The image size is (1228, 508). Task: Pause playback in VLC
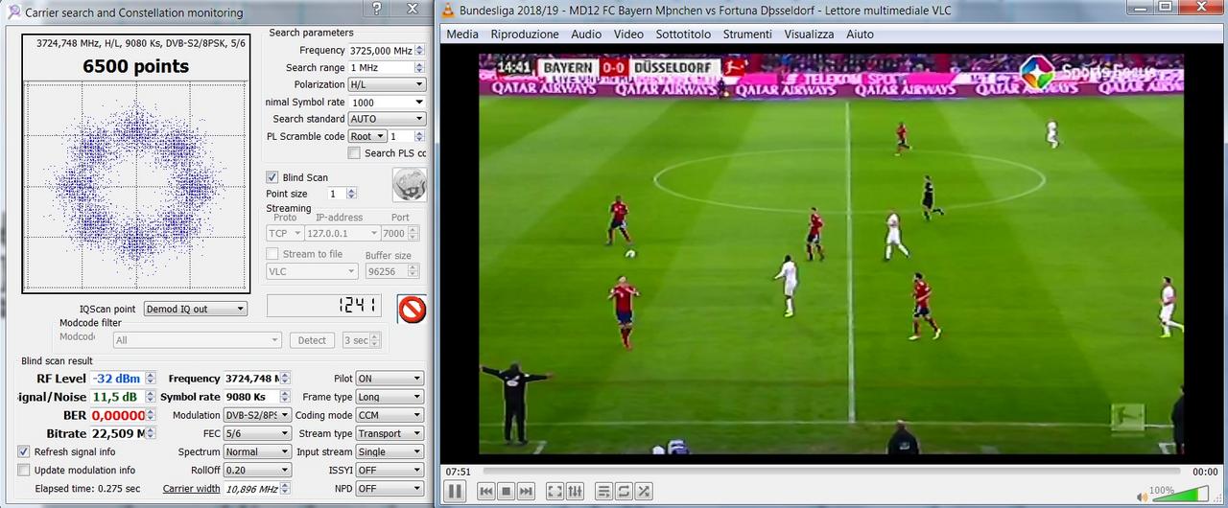(455, 491)
